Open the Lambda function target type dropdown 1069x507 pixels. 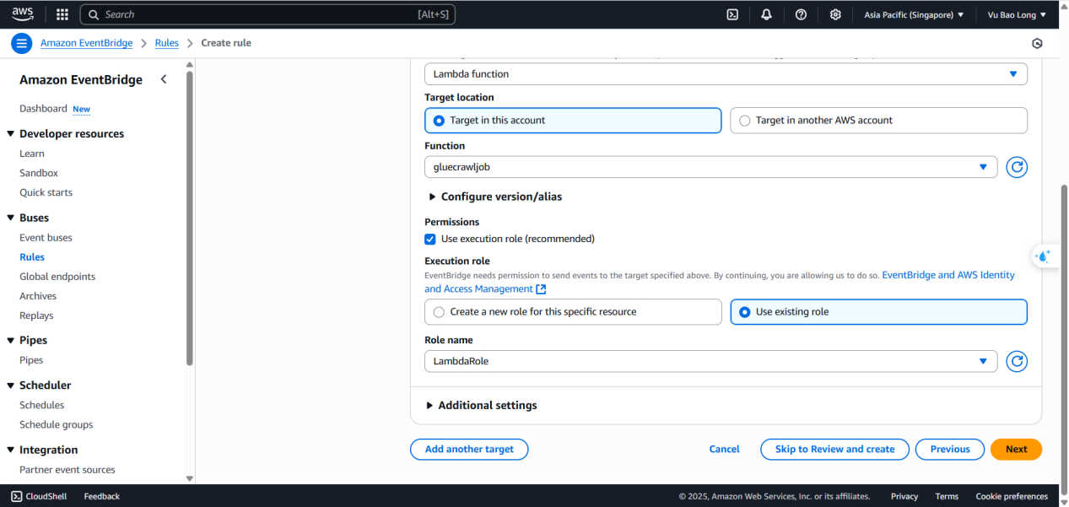726,74
